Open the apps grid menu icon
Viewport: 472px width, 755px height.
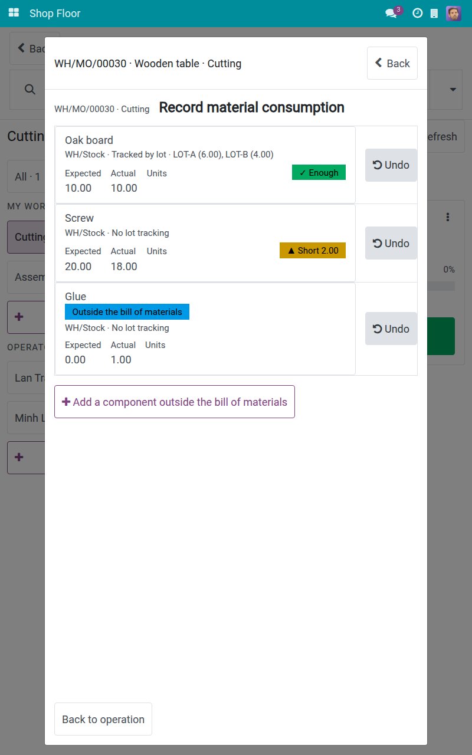point(14,13)
